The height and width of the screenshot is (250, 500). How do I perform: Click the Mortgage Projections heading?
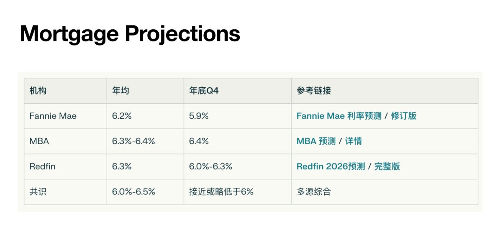(x=130, y=34)
